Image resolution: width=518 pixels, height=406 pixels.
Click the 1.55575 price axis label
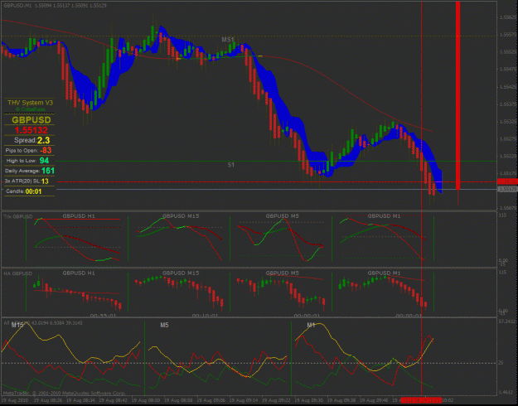508,35
